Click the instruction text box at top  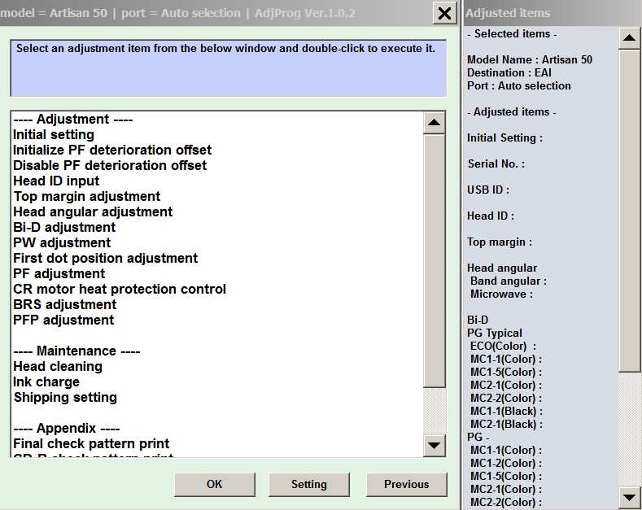pos(229,68)
